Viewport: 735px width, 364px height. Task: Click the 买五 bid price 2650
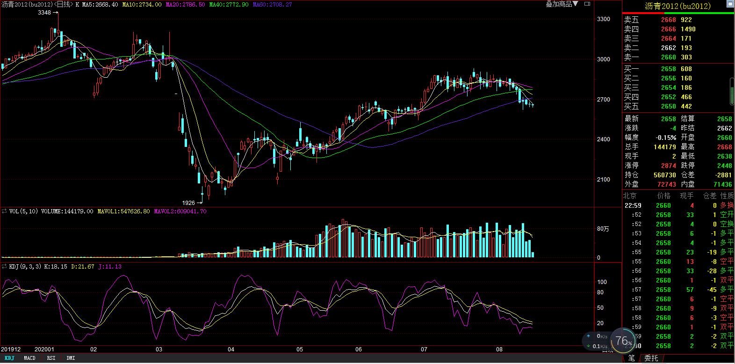[x=669, y=106]
